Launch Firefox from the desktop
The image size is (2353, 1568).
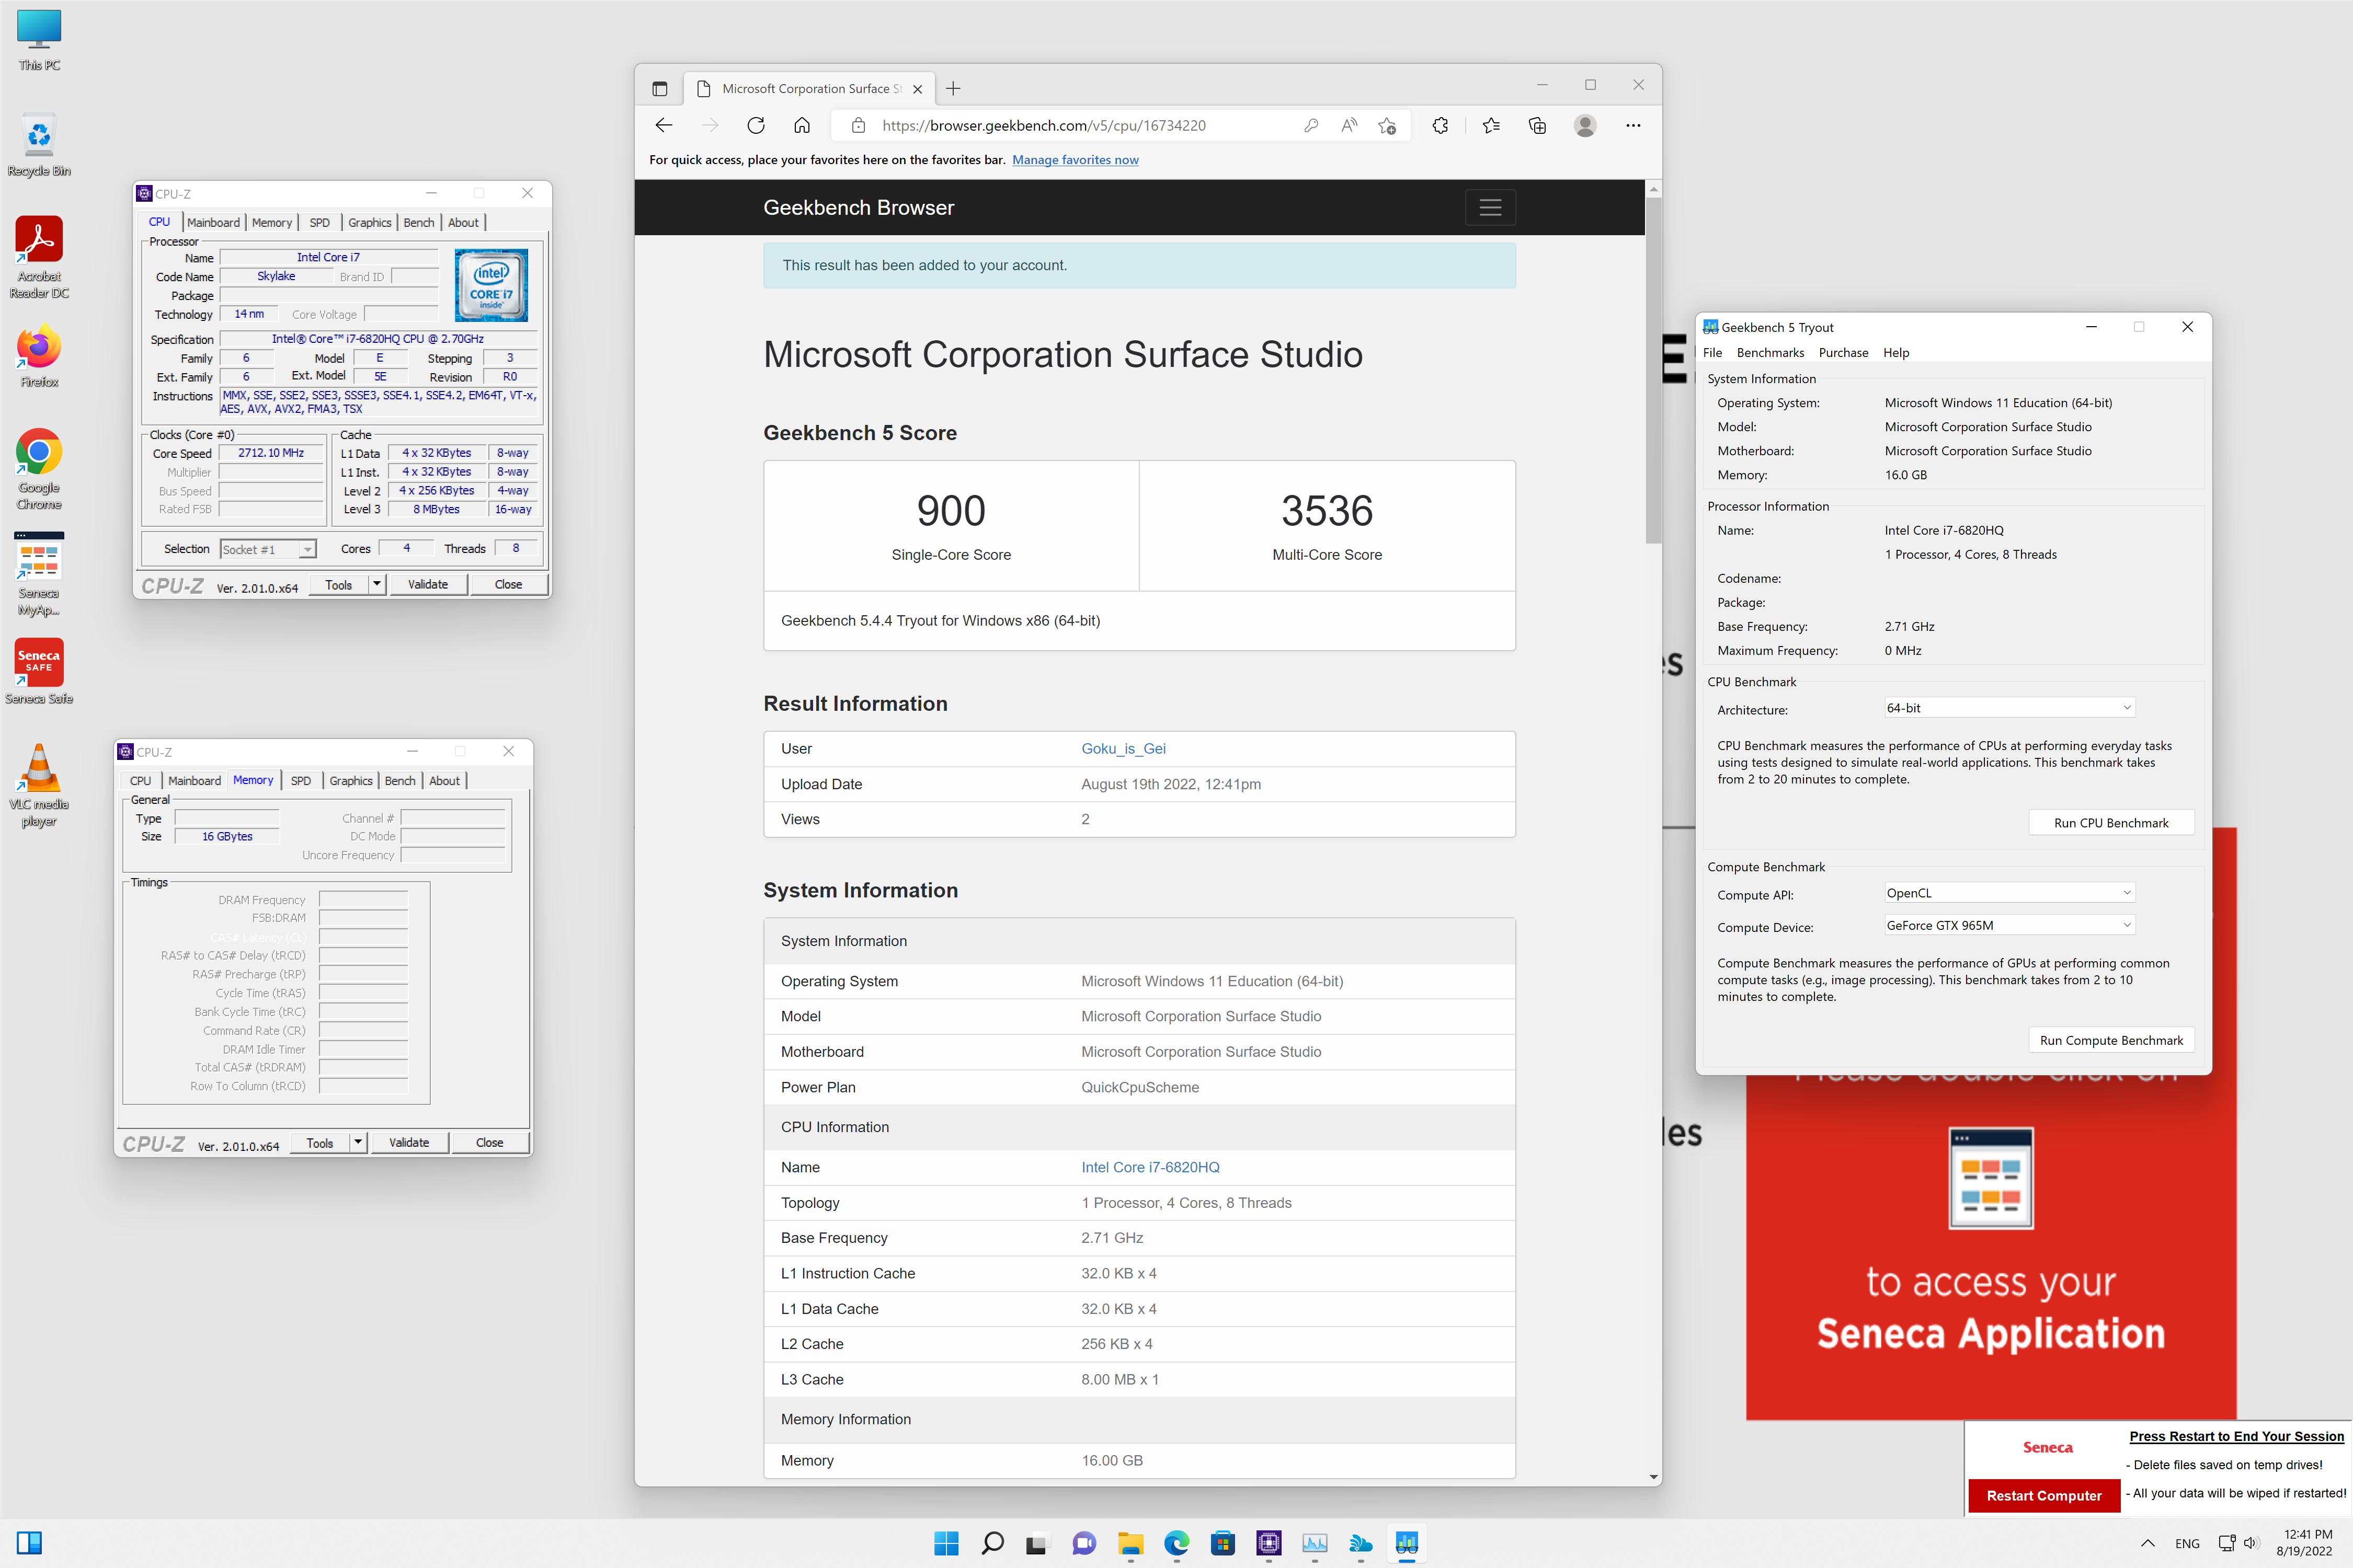tap(39, 355)
